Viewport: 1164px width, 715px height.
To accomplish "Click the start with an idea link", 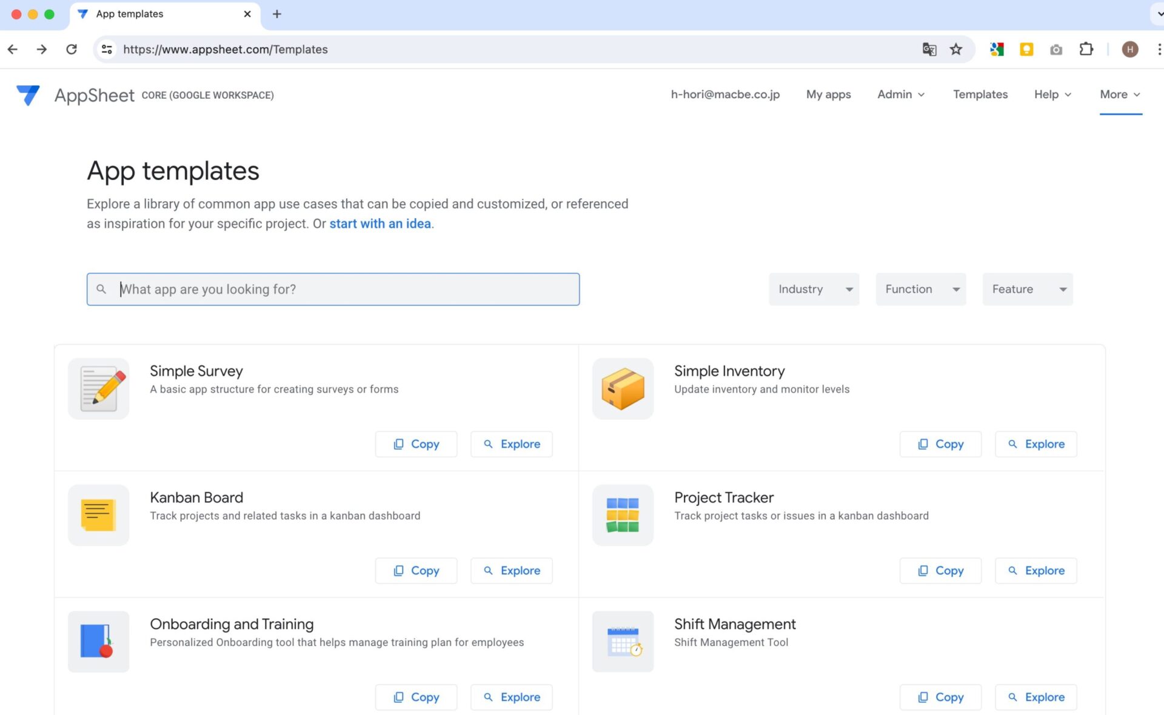I will point(380,224).
